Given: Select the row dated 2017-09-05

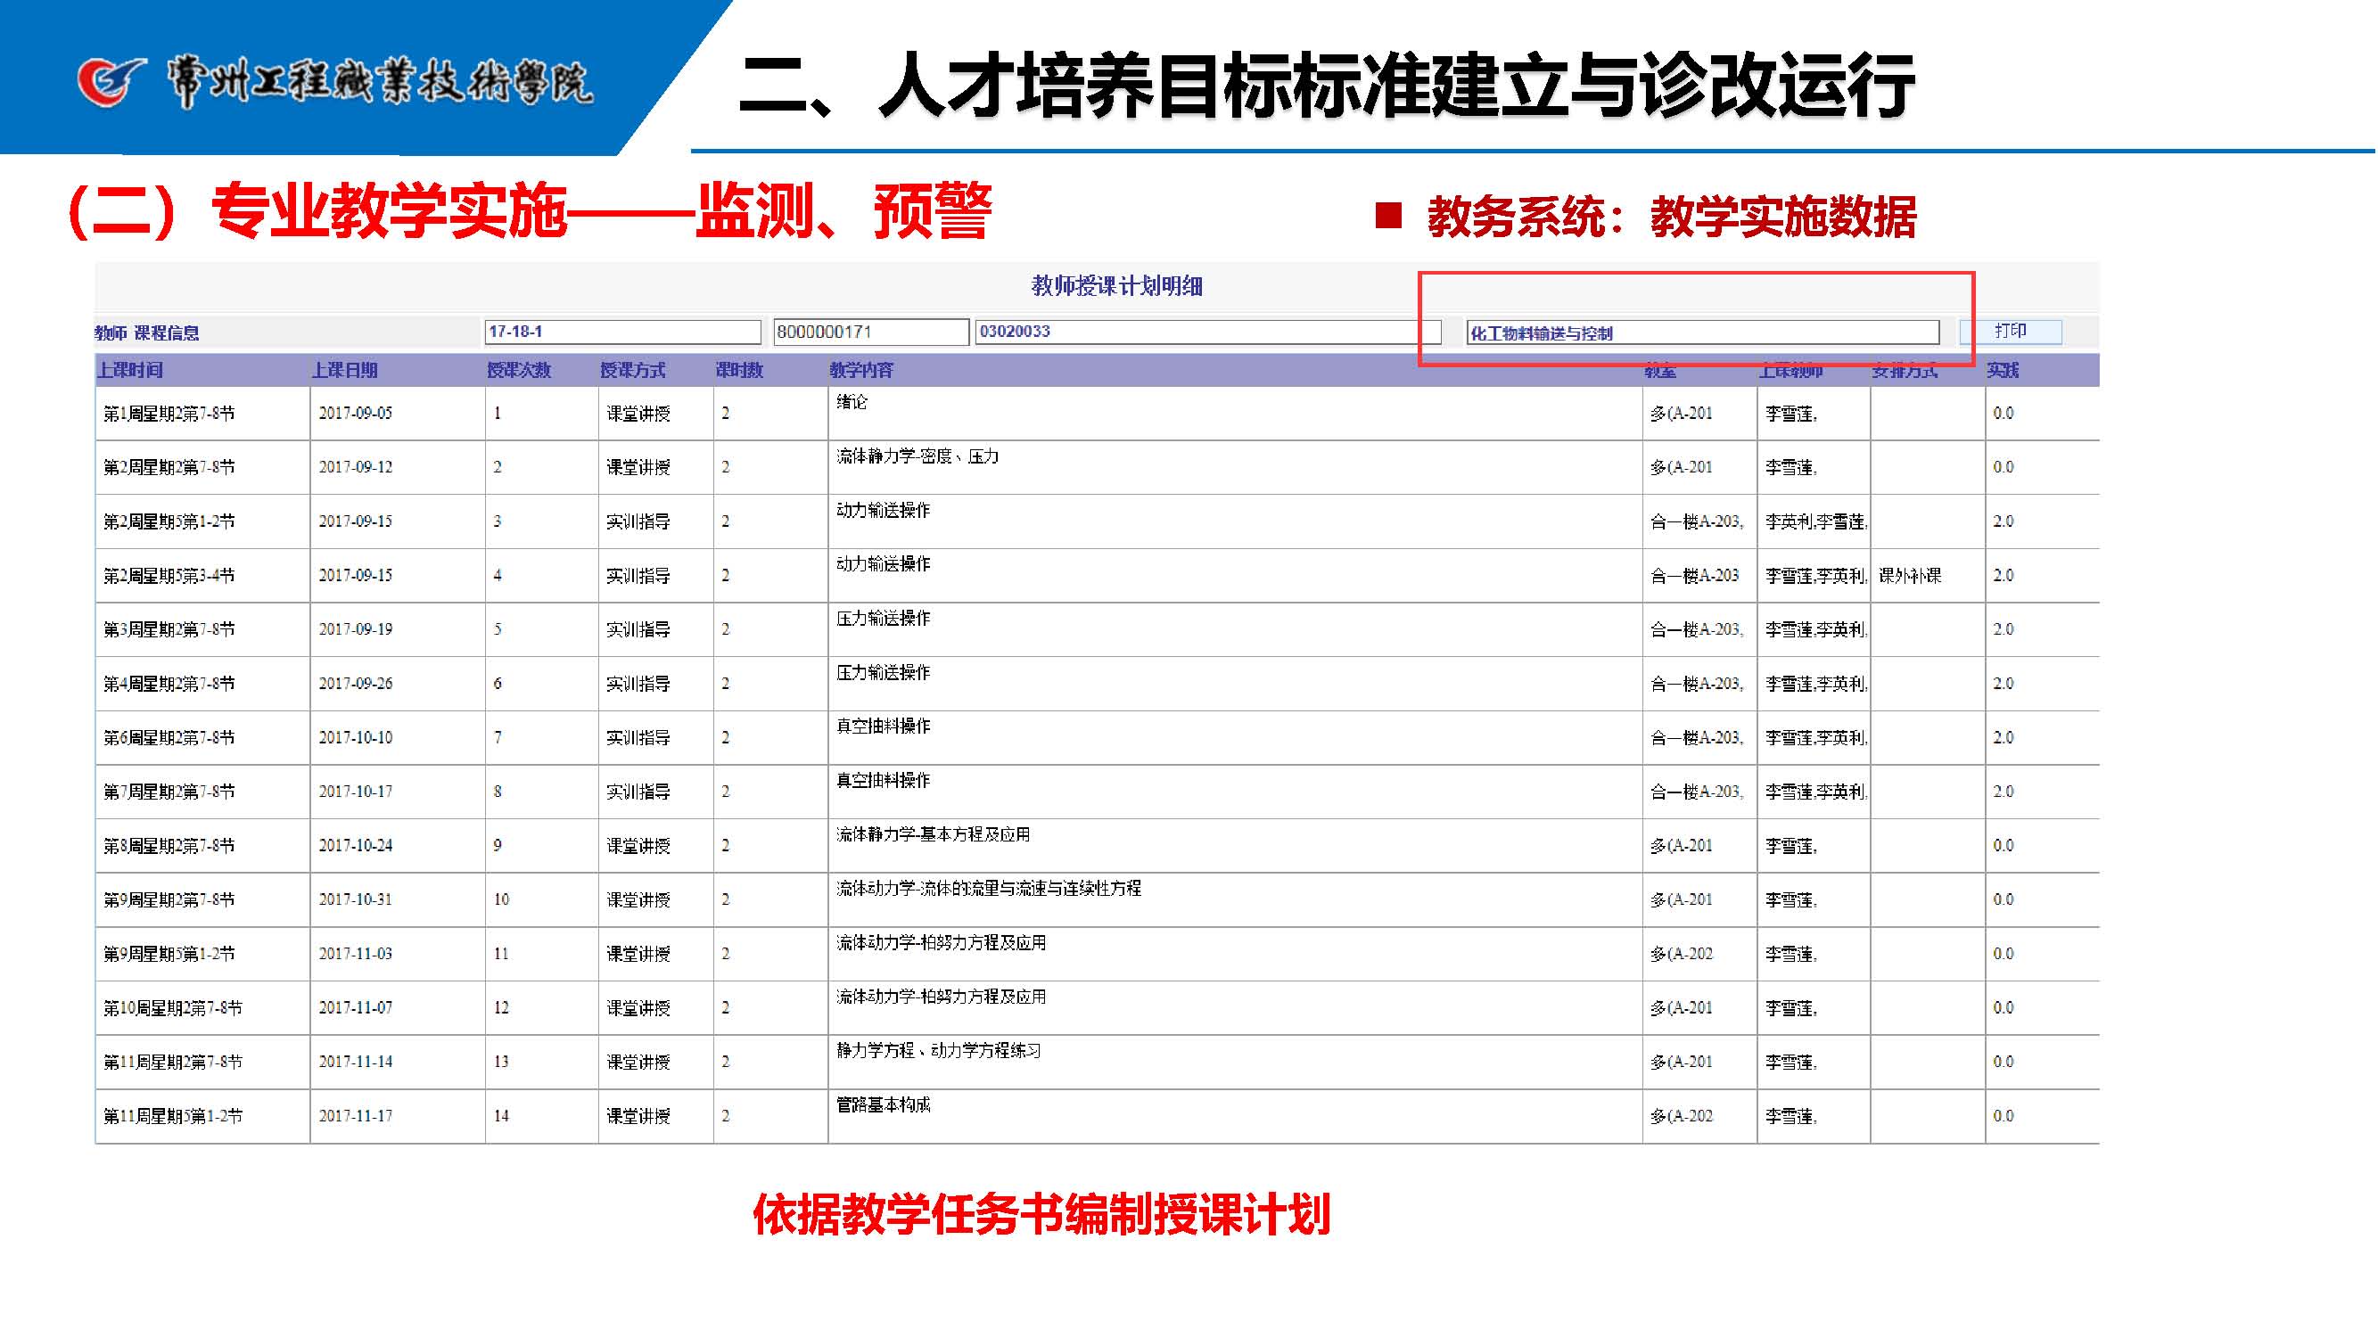Looking at the screenshot, I should 356,414.
